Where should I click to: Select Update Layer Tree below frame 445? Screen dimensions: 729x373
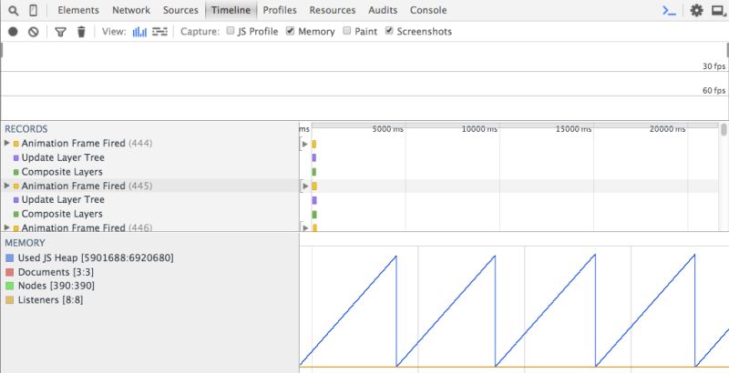[63, 199]
